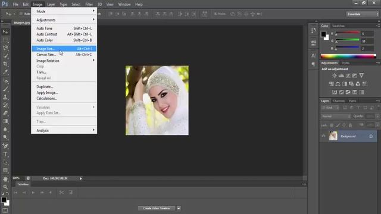
Task: Open the Filter menu
Action: [89, 4]
